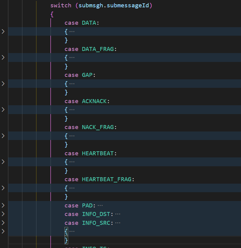
Task: Click the ACKNACK case label text
Action: coord(94,101)
